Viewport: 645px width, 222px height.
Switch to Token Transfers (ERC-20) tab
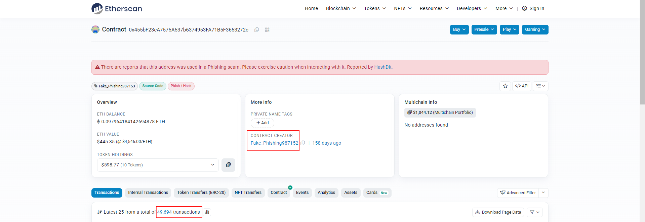pos(201,193)
